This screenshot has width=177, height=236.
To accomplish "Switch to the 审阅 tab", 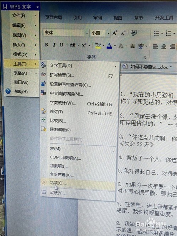I will pos(98,18).
